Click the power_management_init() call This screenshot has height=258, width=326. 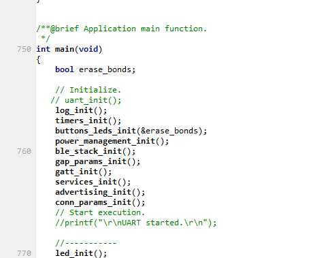(x=112, y=141)
